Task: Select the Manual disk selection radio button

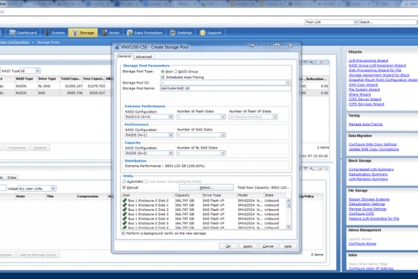Action: (124, 187)
